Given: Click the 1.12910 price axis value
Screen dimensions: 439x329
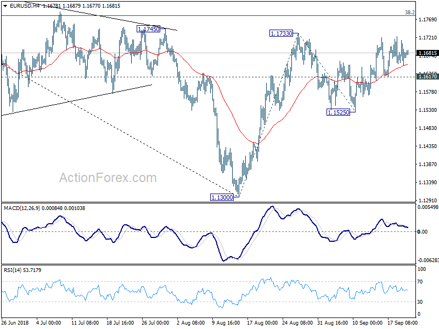Looking at the screenshot, I should pyautogui.click(x=427, y=200).
